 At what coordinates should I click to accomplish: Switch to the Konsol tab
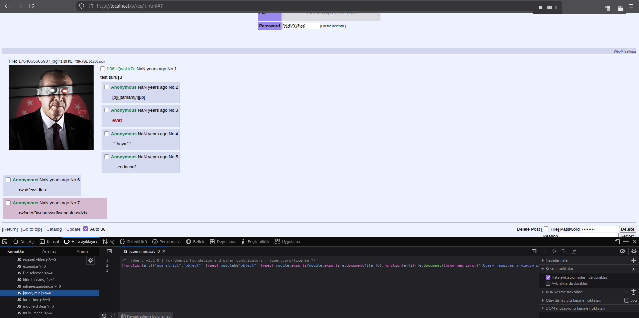[49, 242]
